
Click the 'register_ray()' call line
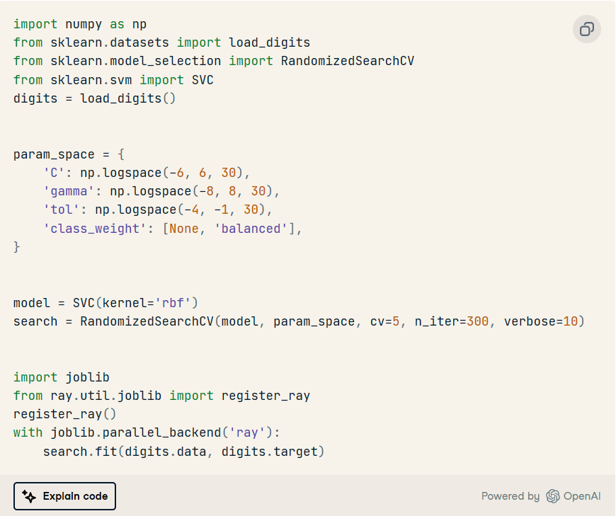(x=65, y=414)
